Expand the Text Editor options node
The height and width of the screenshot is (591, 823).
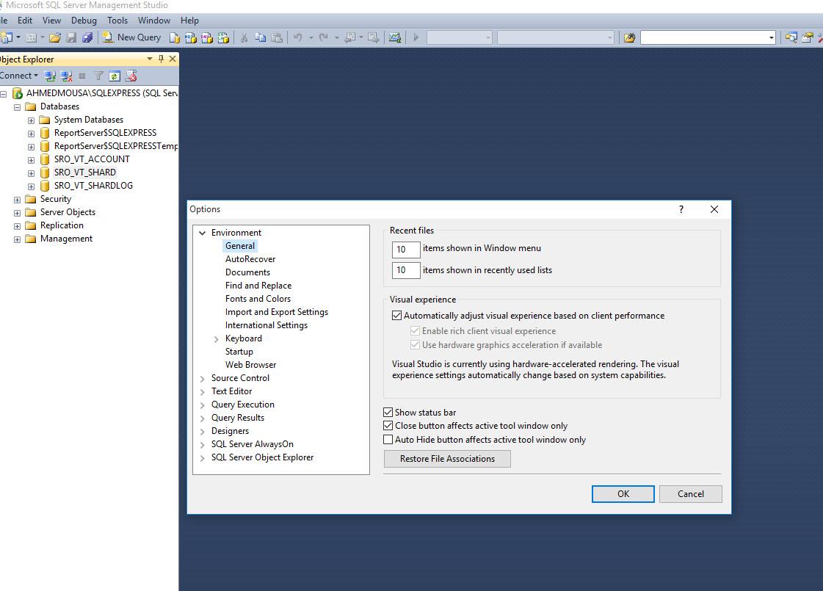[x=203, y=391]
